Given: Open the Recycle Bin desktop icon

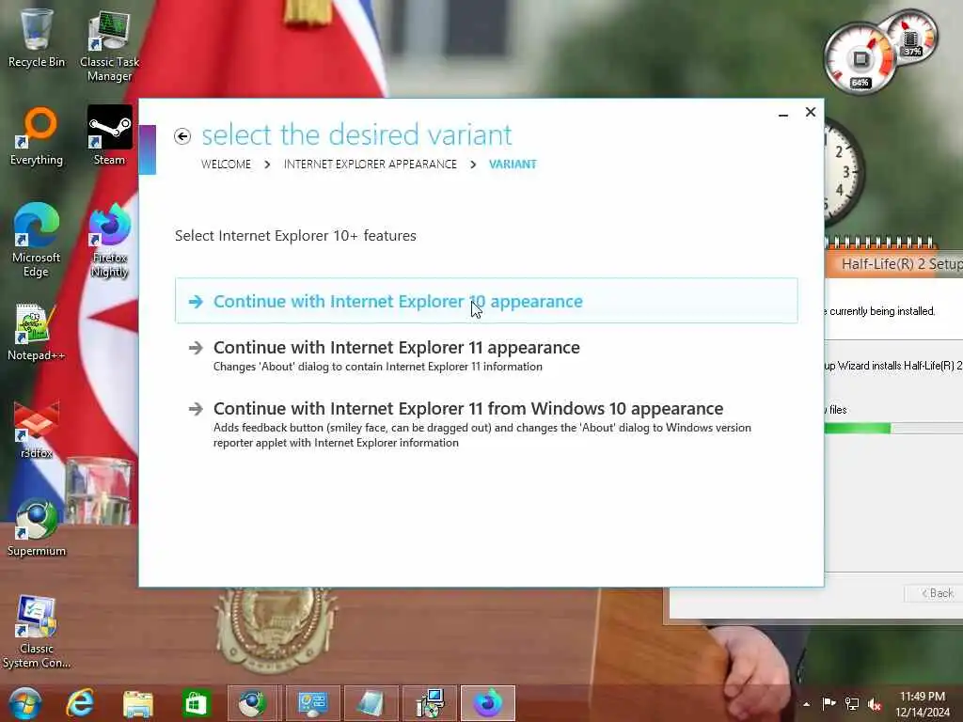Looking at the screenshot, I should pyautogui.click(x=37, y=38).
